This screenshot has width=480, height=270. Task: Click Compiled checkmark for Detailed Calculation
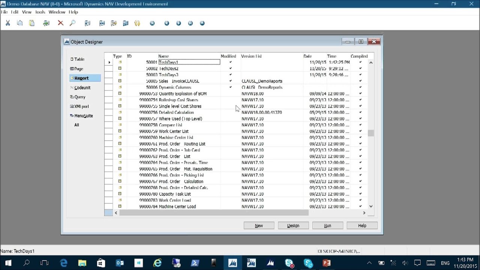(x=360, y=112)
